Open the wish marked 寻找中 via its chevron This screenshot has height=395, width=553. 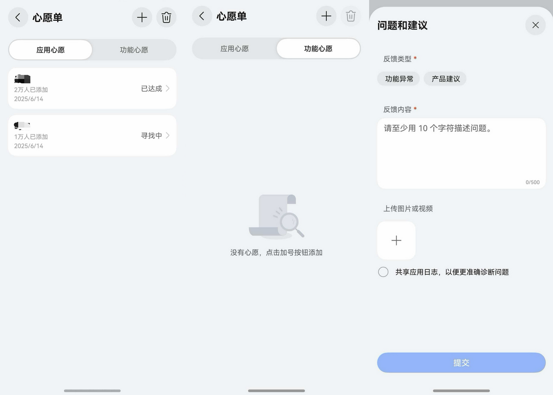pyautogui.click(x=168, y=135)
